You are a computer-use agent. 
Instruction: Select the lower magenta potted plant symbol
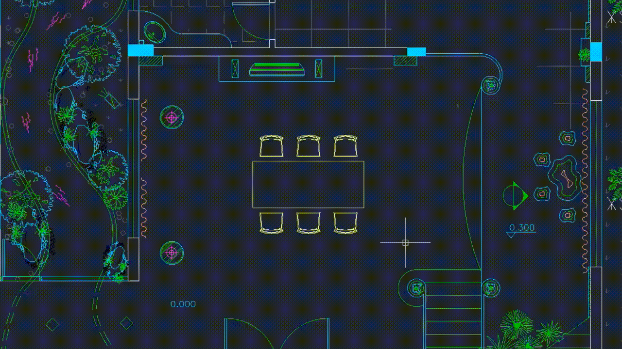click(172, 253)
